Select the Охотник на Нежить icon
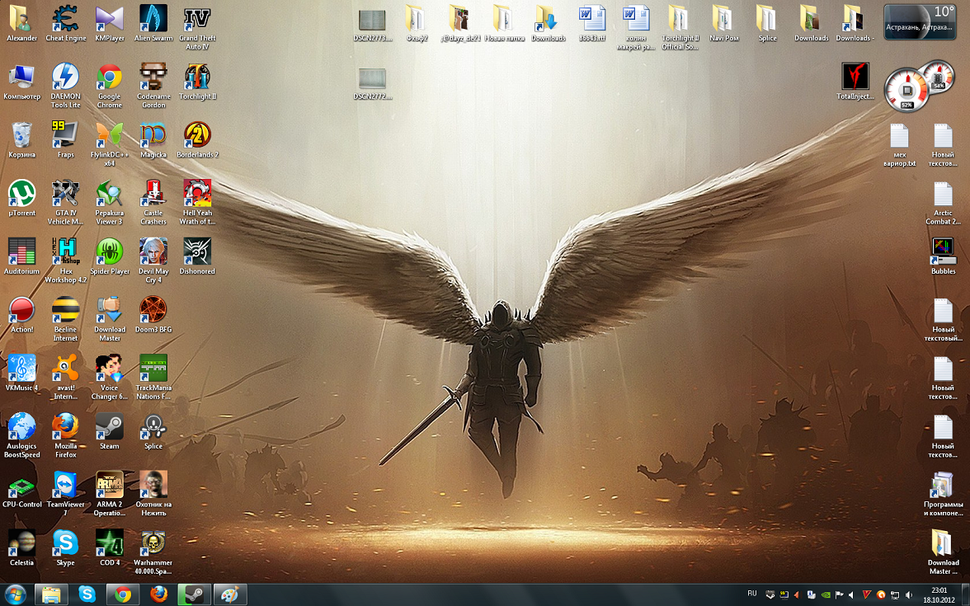 (x=153, y=492)
